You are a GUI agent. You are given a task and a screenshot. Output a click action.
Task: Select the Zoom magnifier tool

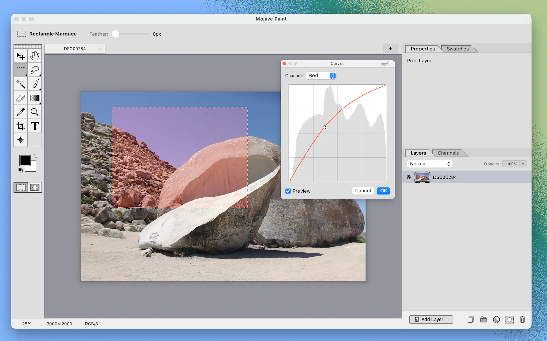click(35, 112)
